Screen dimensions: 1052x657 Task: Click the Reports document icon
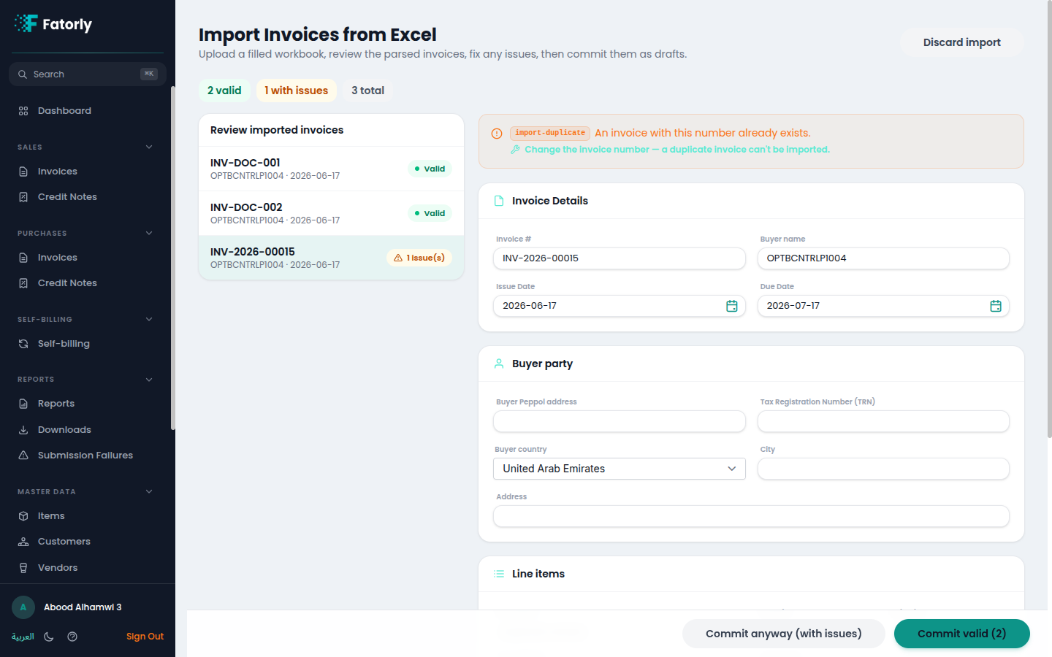(x=23, y=404)
